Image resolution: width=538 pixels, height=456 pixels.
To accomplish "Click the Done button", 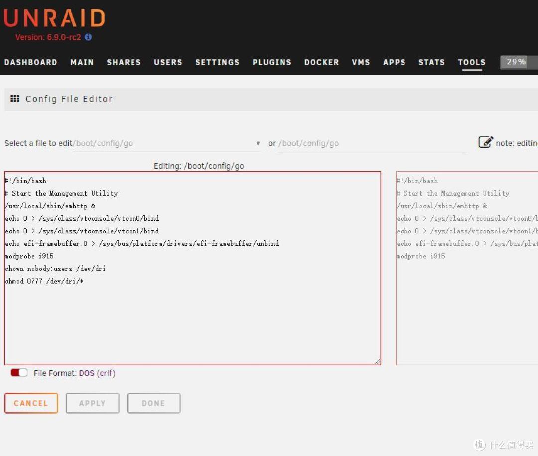I will 153,403.
